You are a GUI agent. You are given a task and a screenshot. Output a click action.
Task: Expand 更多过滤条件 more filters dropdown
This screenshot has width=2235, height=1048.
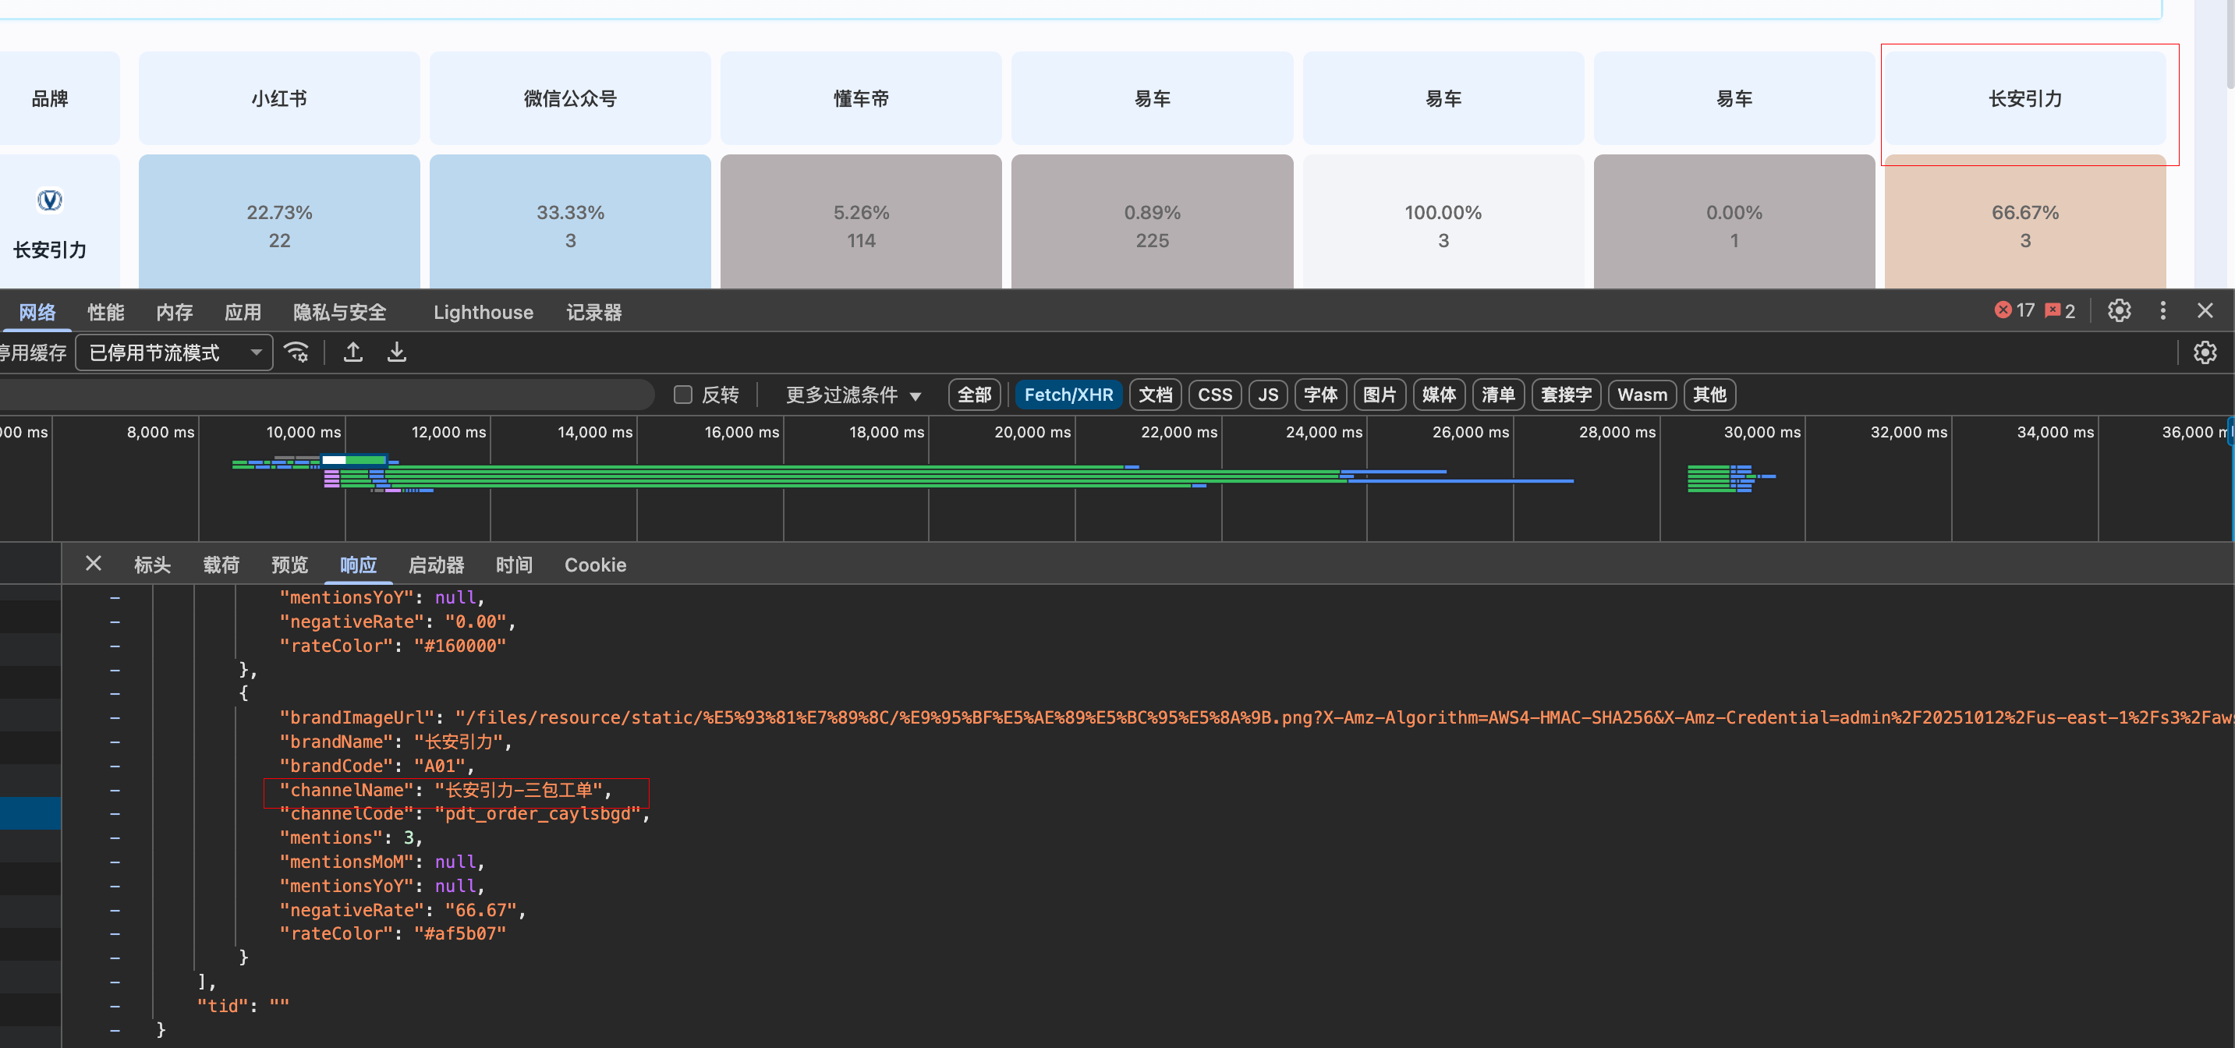click(852, 395)
